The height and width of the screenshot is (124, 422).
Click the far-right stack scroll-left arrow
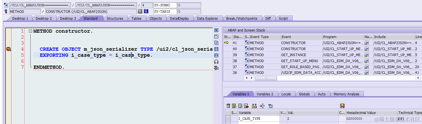tap(418, 78)
